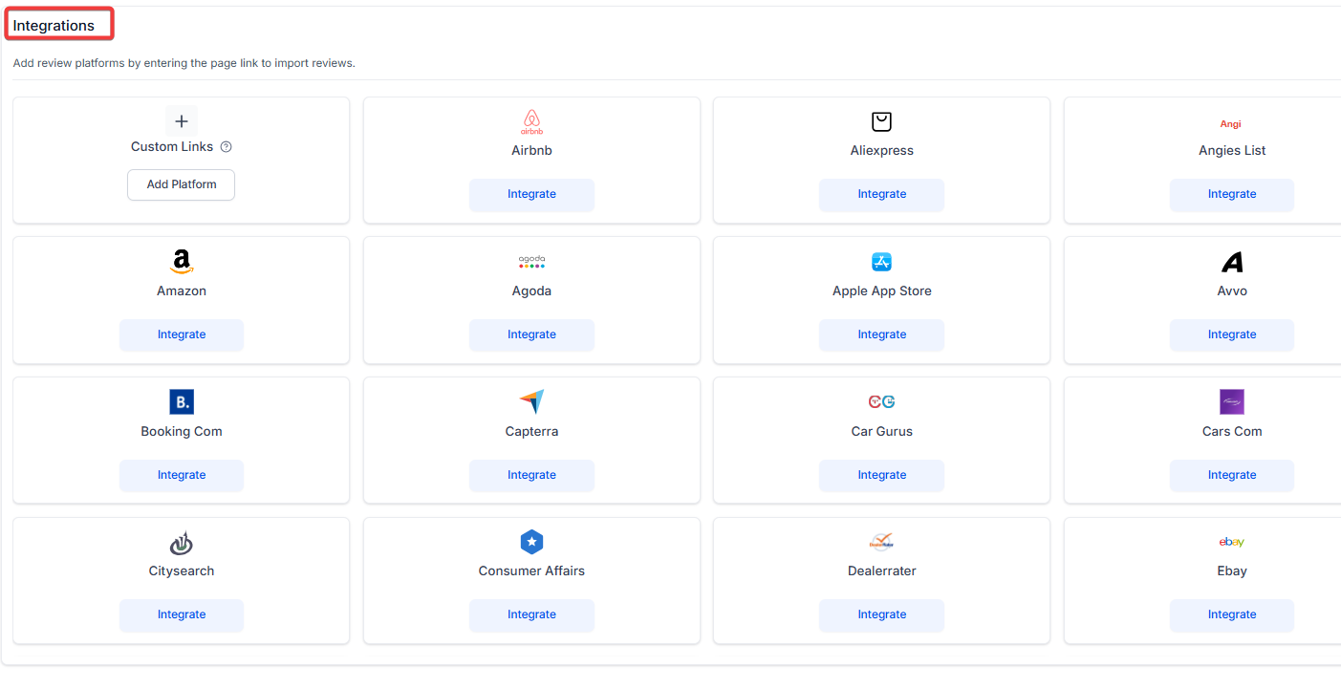Click the Airbnb logo icon
This screenshot has width=1341, height=689.
[531, 121]
